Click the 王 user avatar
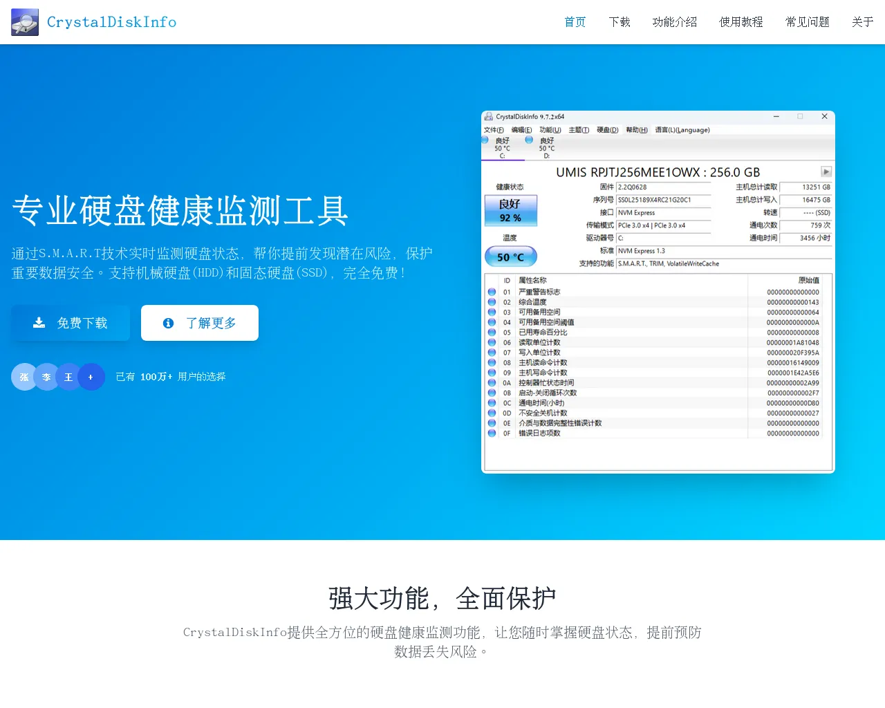 (x=68, y=377)
